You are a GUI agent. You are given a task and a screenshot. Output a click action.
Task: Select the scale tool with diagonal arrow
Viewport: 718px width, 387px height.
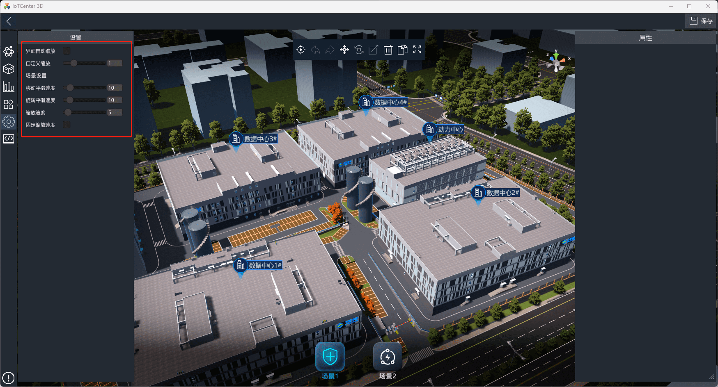[x=373, y=50]
